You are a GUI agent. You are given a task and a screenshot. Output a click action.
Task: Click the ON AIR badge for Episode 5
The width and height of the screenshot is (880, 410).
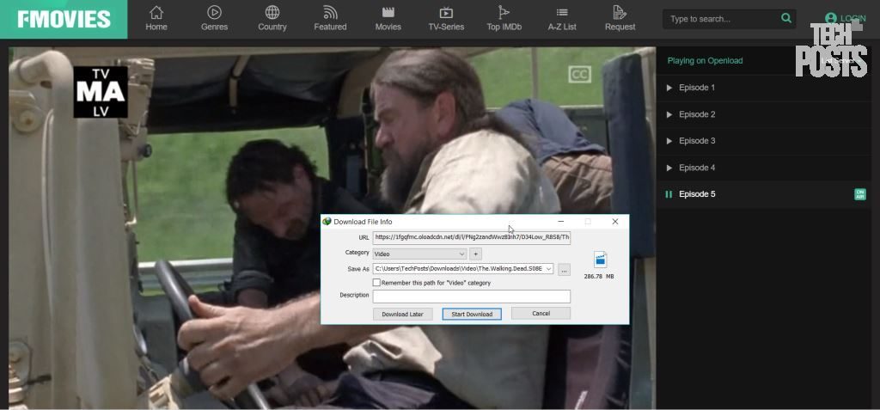pyautogui.click(x=859, y=194)
